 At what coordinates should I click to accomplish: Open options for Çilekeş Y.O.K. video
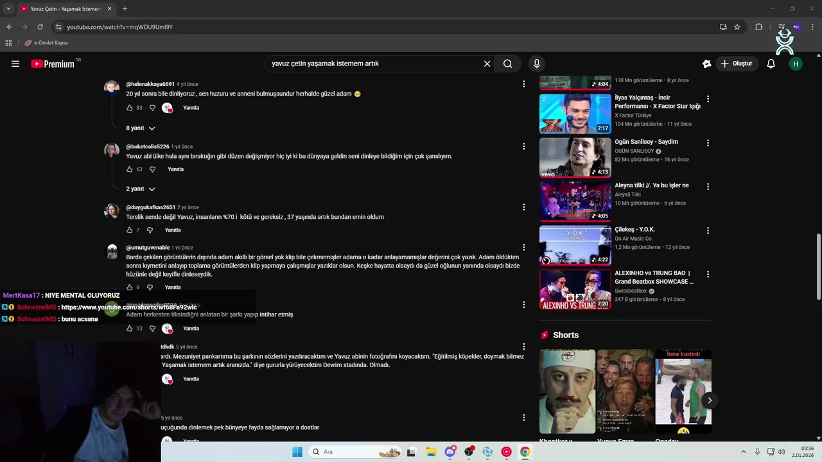pos(708,230)
